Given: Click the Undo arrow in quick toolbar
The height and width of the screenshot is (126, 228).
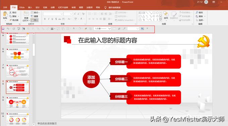Looking at the screenshot, I should point(8,29).
